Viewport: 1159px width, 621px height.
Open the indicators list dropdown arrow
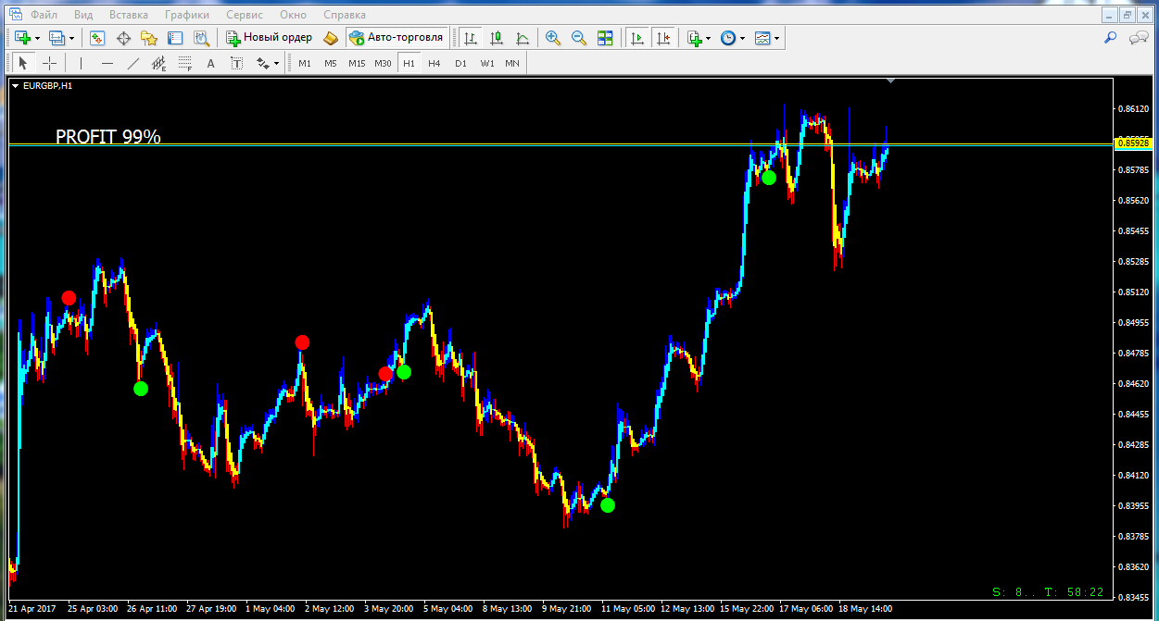709,39
